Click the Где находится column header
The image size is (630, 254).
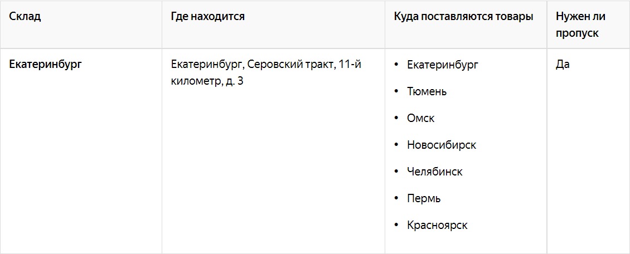pyautogui.click(x=208, y=17)
